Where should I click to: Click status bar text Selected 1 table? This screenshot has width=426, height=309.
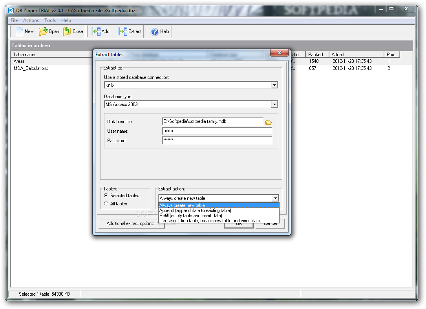(x=44, y=294)
